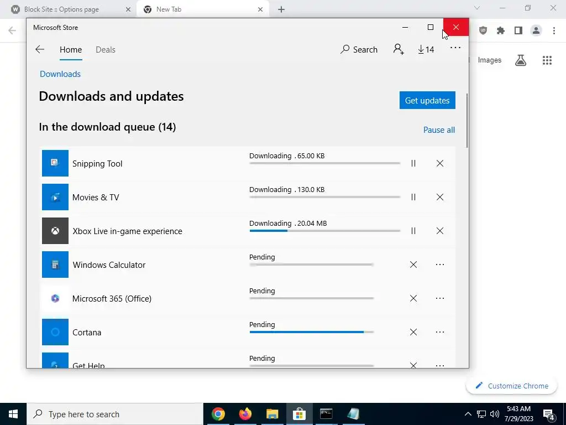Go back with Microsoft Store back arrow
The height and width of the screenshot is (425, 566).
[40, 49]
